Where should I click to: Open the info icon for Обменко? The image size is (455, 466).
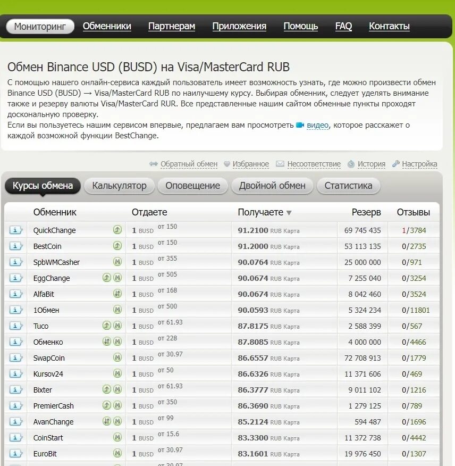15,342
